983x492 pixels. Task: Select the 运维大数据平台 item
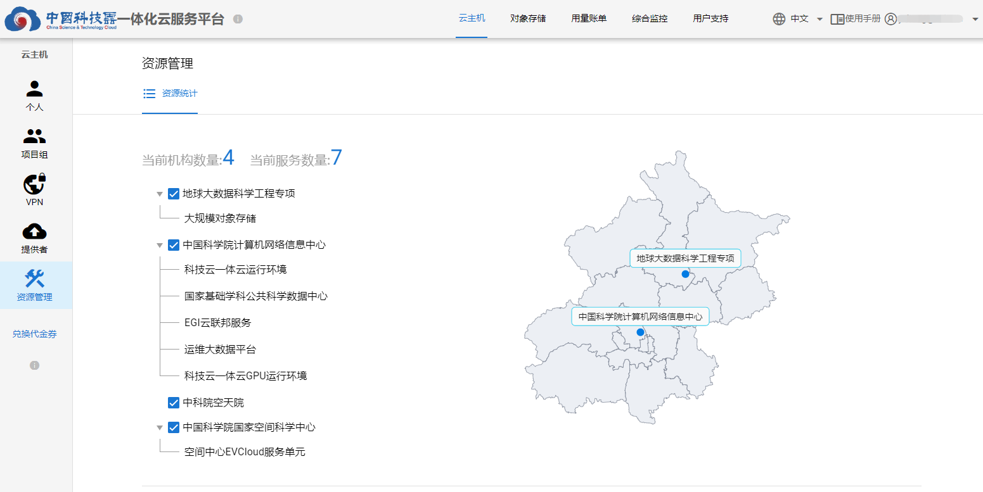[220, 350]
